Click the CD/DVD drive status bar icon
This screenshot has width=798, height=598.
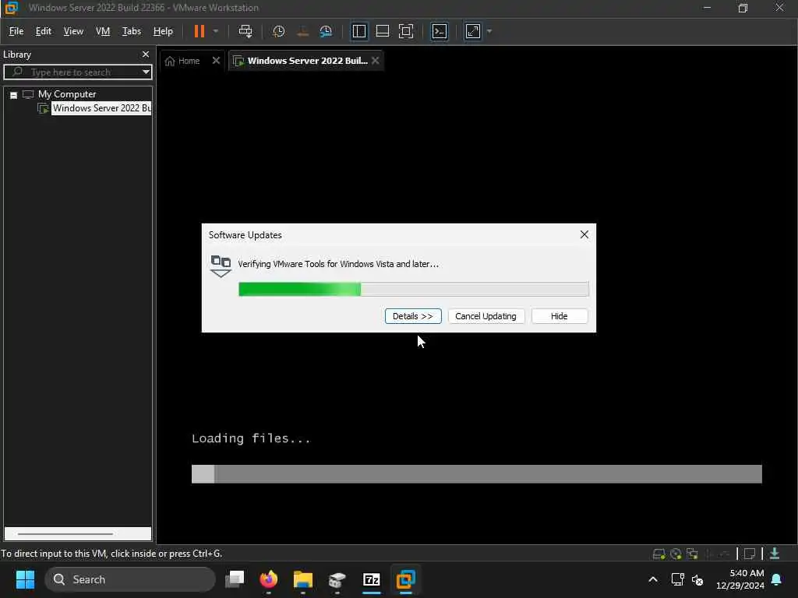click(676, 554)
